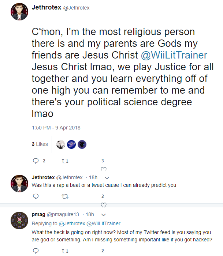
Task: Like the 'rap a beat' tweet
Action: pos(104,205)
